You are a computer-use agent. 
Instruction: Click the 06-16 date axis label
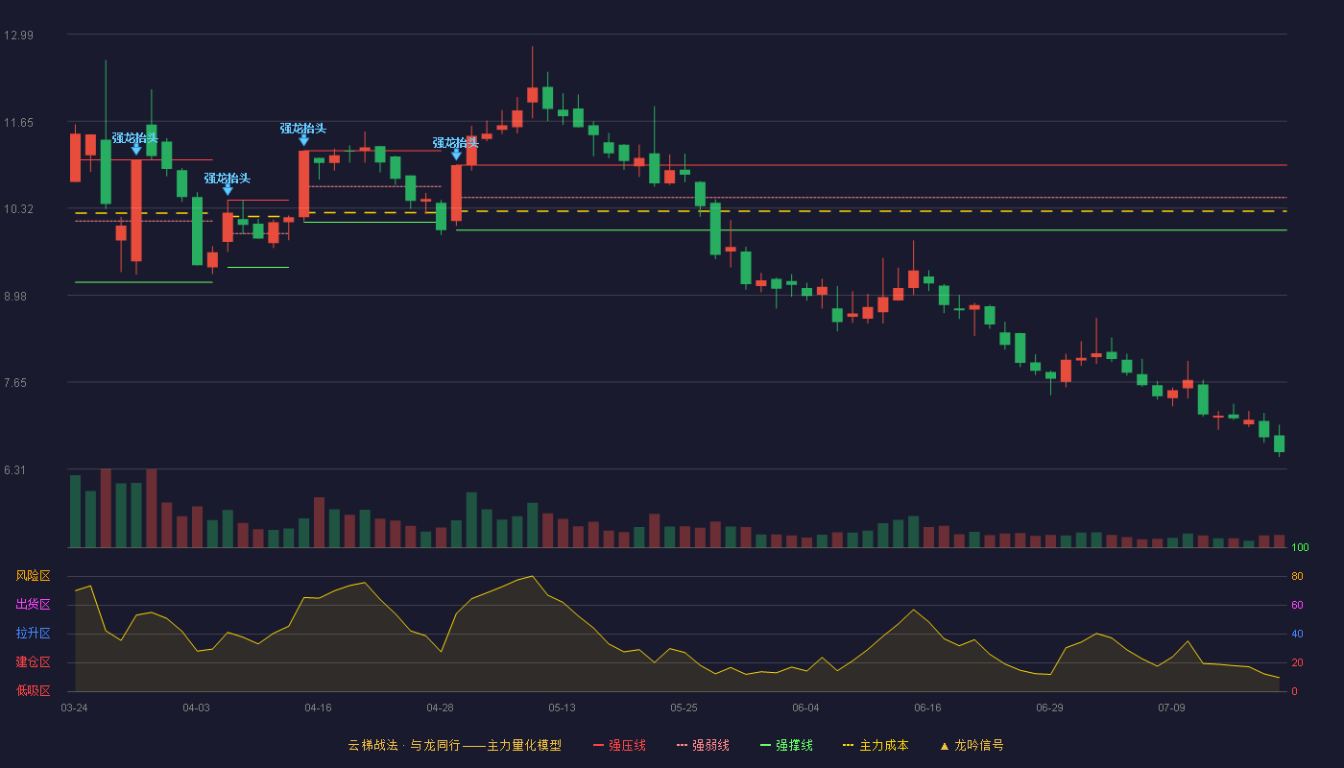coord(927,708)
